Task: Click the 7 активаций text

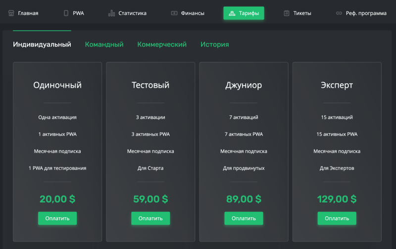Action: tap(244, 117)
